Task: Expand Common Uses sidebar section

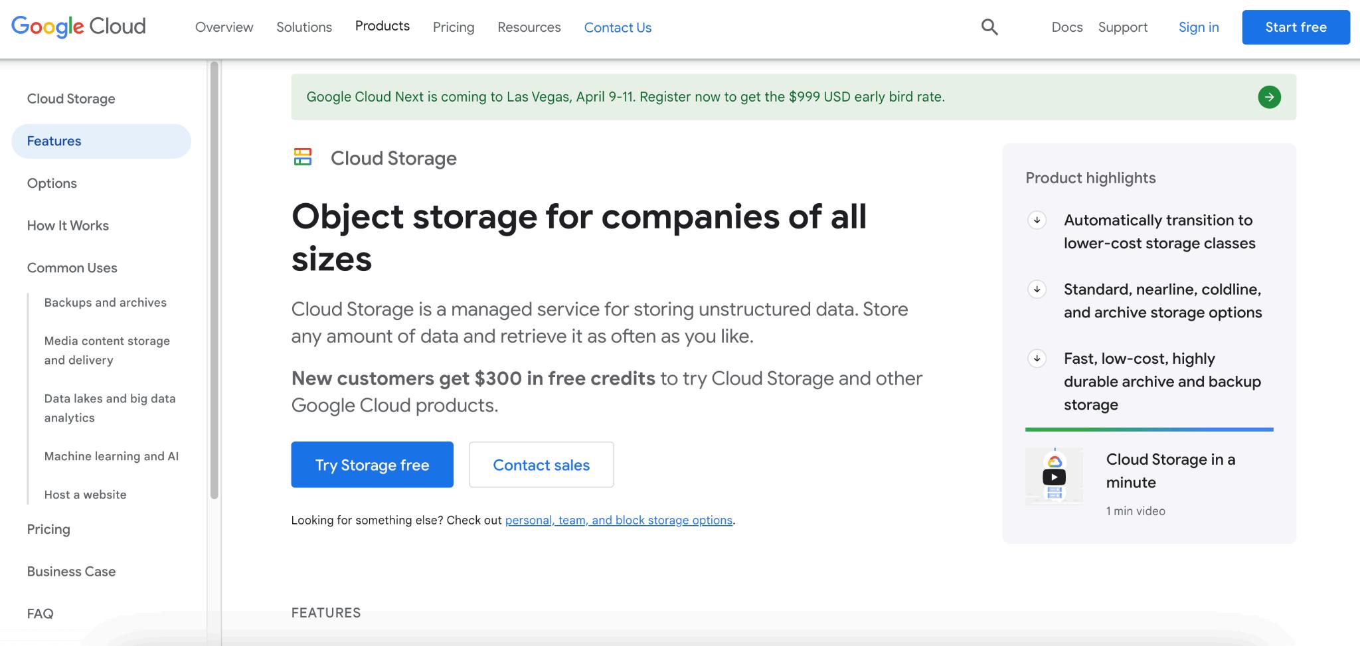Action: 72,268
